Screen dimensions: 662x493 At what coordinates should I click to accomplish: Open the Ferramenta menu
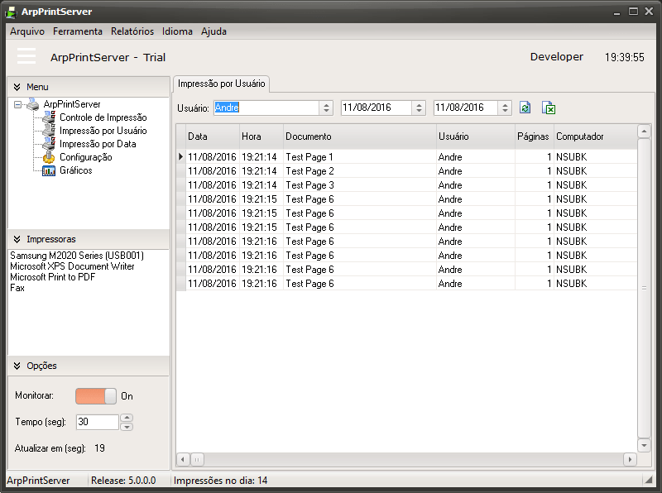(78, 31)
